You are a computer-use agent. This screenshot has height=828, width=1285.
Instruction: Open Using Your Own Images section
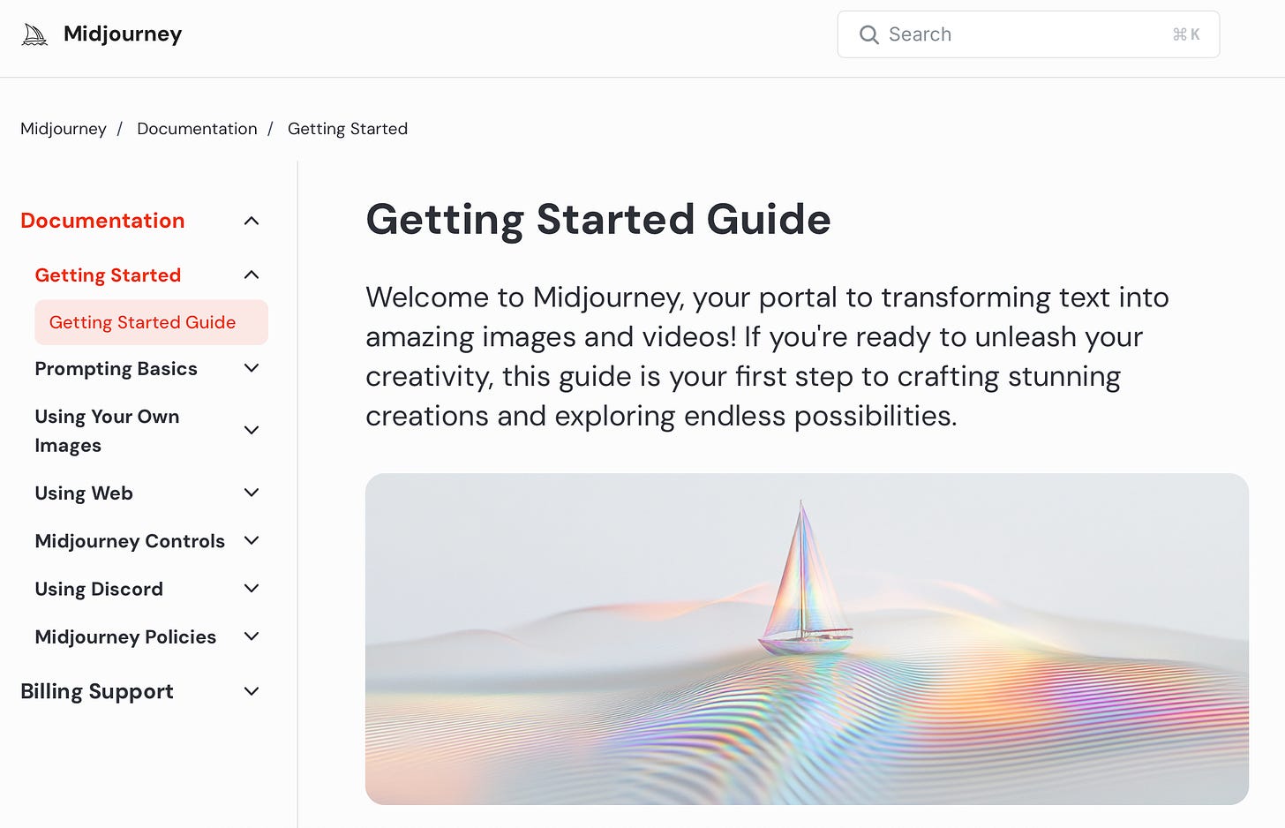(107, 431)
